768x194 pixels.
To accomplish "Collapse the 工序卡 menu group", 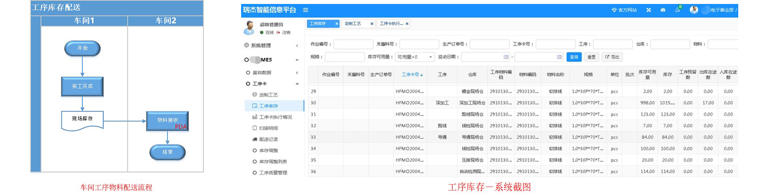I will click(x=272, y=84).
